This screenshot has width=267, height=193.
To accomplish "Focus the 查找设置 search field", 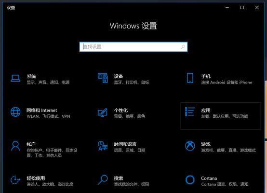I will (x=133, y=47).
